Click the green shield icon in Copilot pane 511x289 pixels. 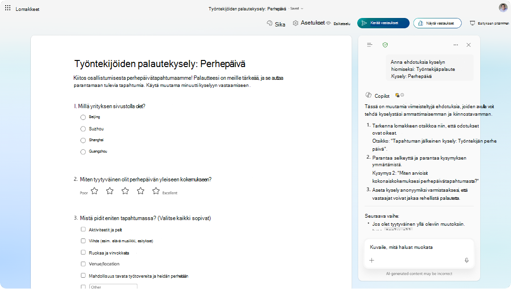coord(385,45)
